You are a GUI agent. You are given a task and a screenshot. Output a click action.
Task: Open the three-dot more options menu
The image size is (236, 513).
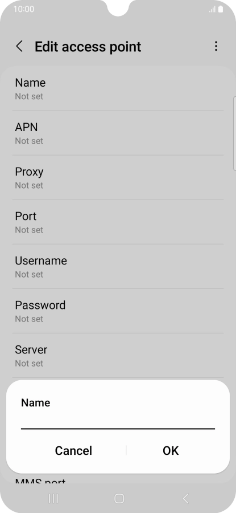(x=216, y=46)
